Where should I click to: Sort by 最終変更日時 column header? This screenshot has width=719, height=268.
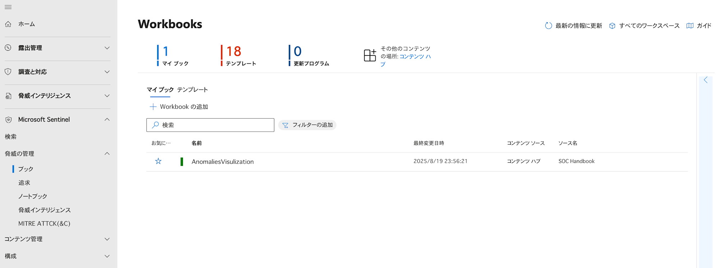point(429,143)
